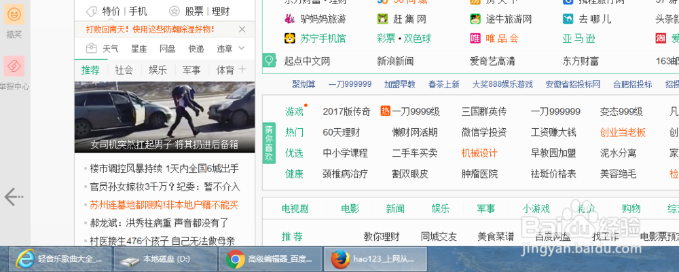This screenshot has width=679, height=272.
Task: Click the 违章 tool link
Action: pos(225,49)
